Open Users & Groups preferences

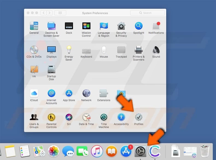(34, 117)
